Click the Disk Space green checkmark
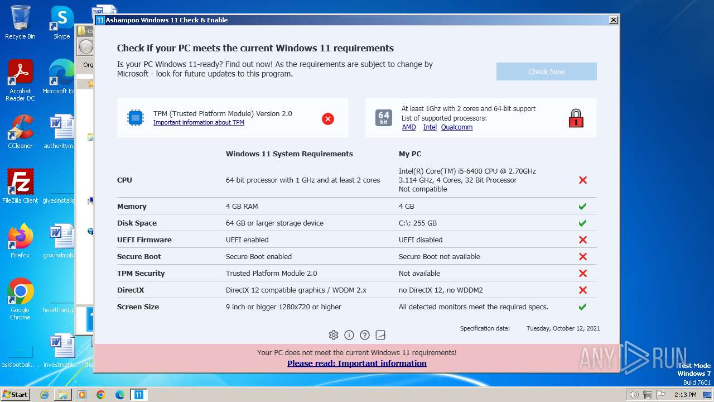This screenshot has height=402, width=714. pyautogui.click(x=582, y=223)
